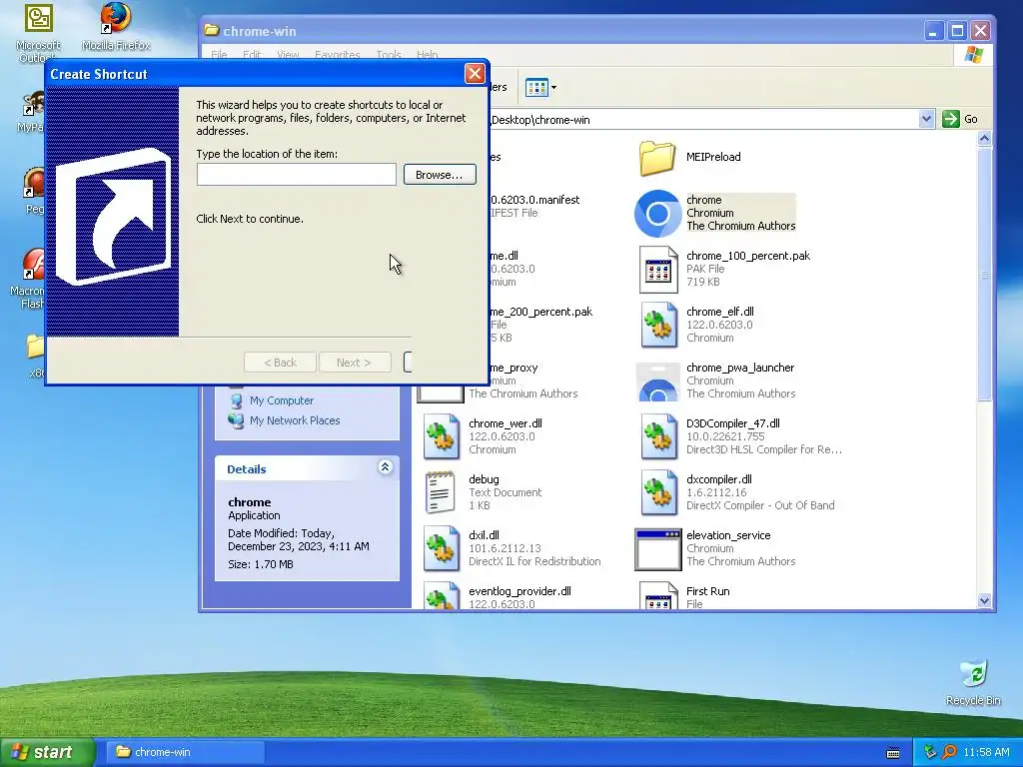Select the 'MEIPreload' folder name
The image size is (1023, 767).
[x=713, y=157]
